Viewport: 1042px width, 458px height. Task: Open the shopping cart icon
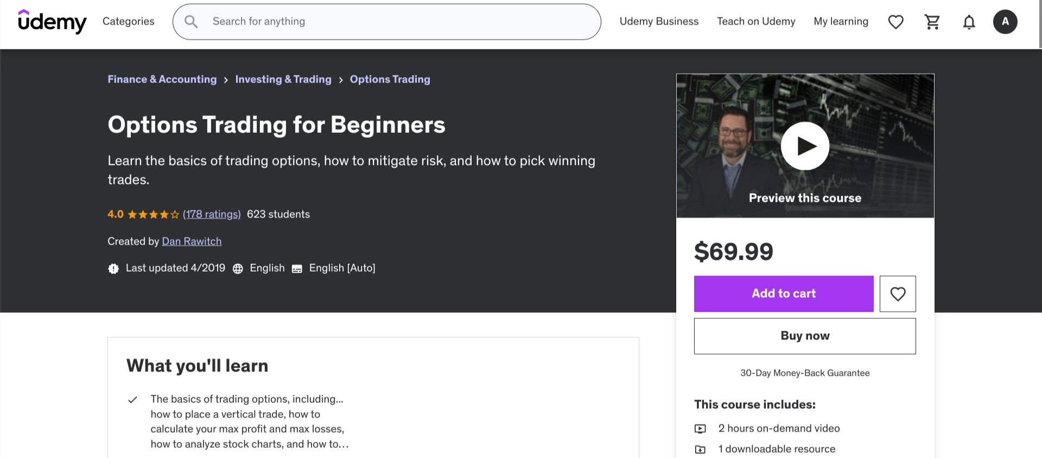click(932, 22)
